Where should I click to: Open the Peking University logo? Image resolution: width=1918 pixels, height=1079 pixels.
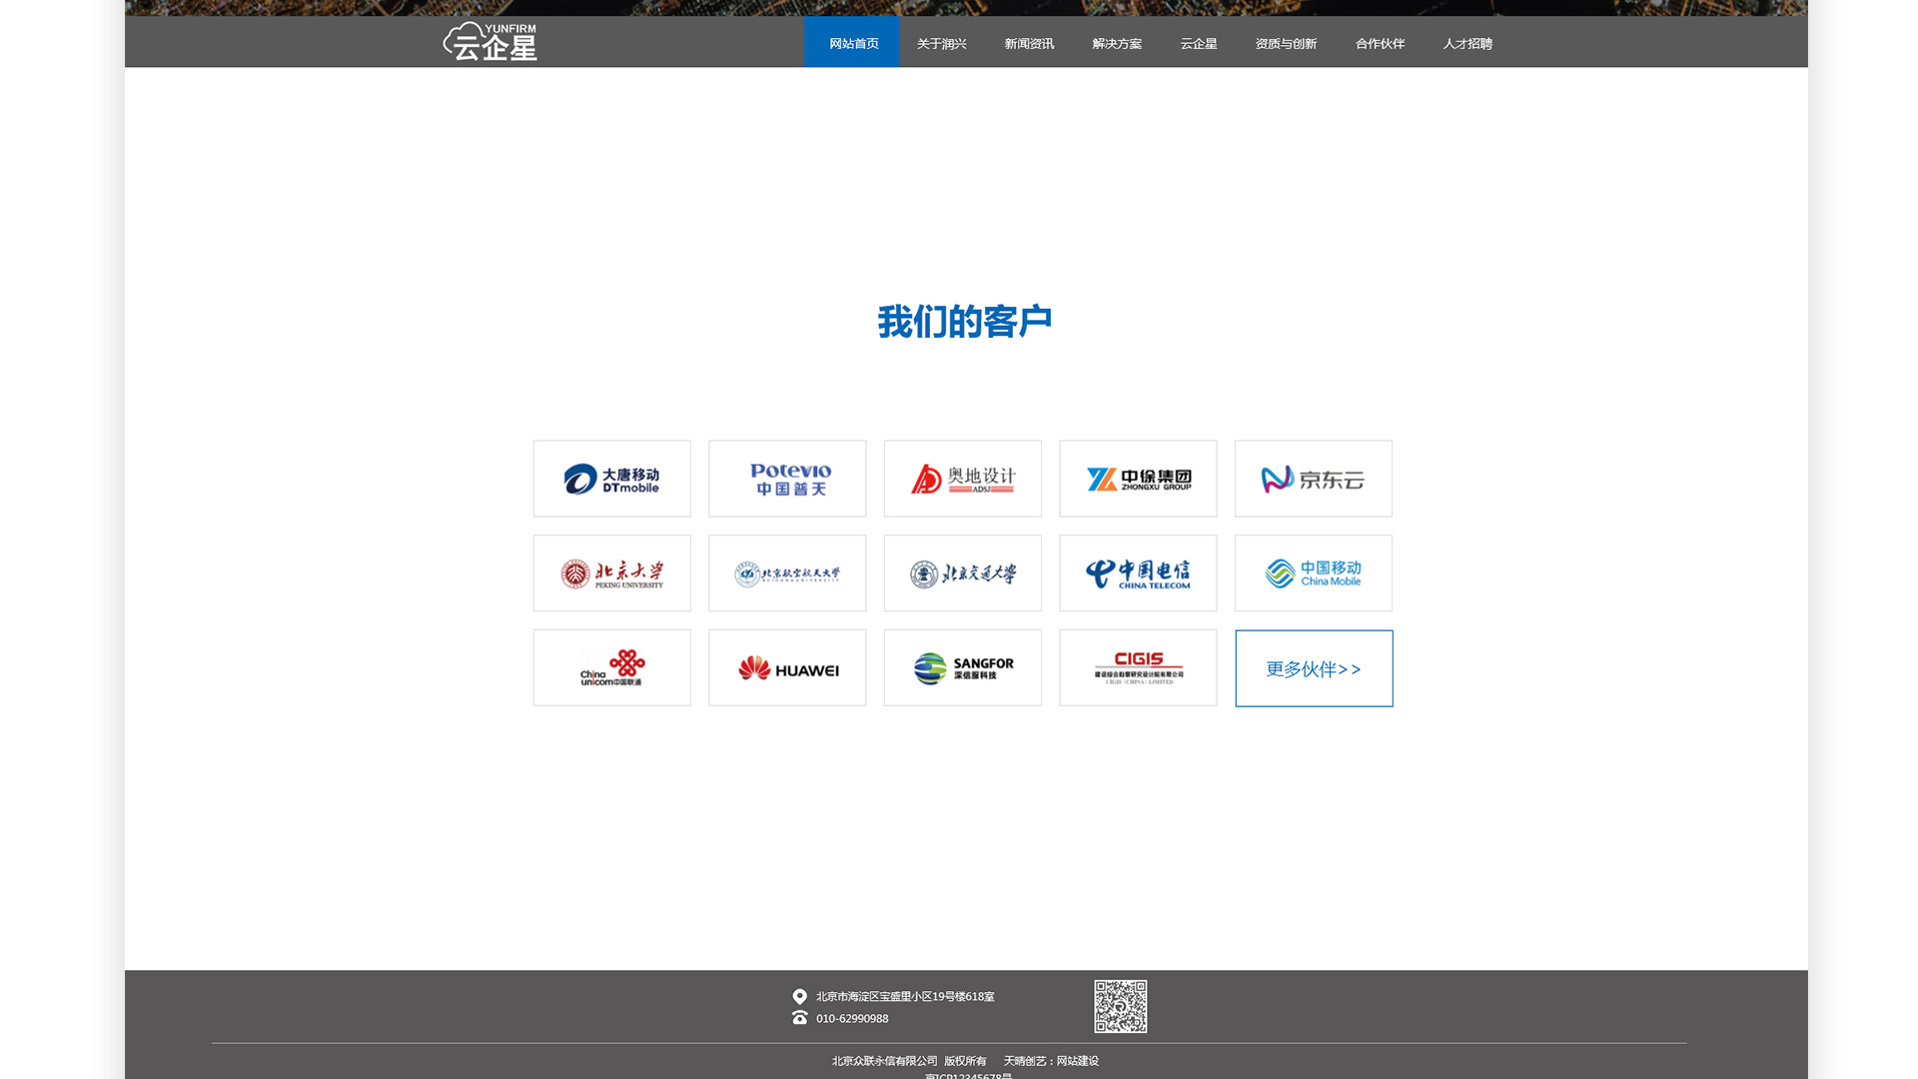(x=611, y=573)
